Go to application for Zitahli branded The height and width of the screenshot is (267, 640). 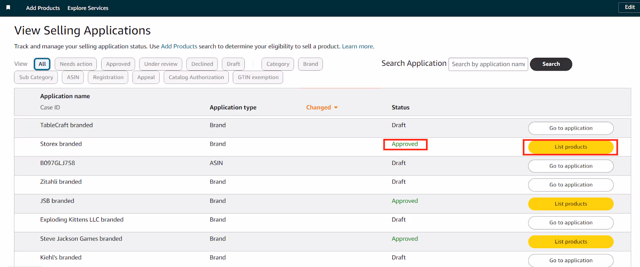click(x=571, y=185)
